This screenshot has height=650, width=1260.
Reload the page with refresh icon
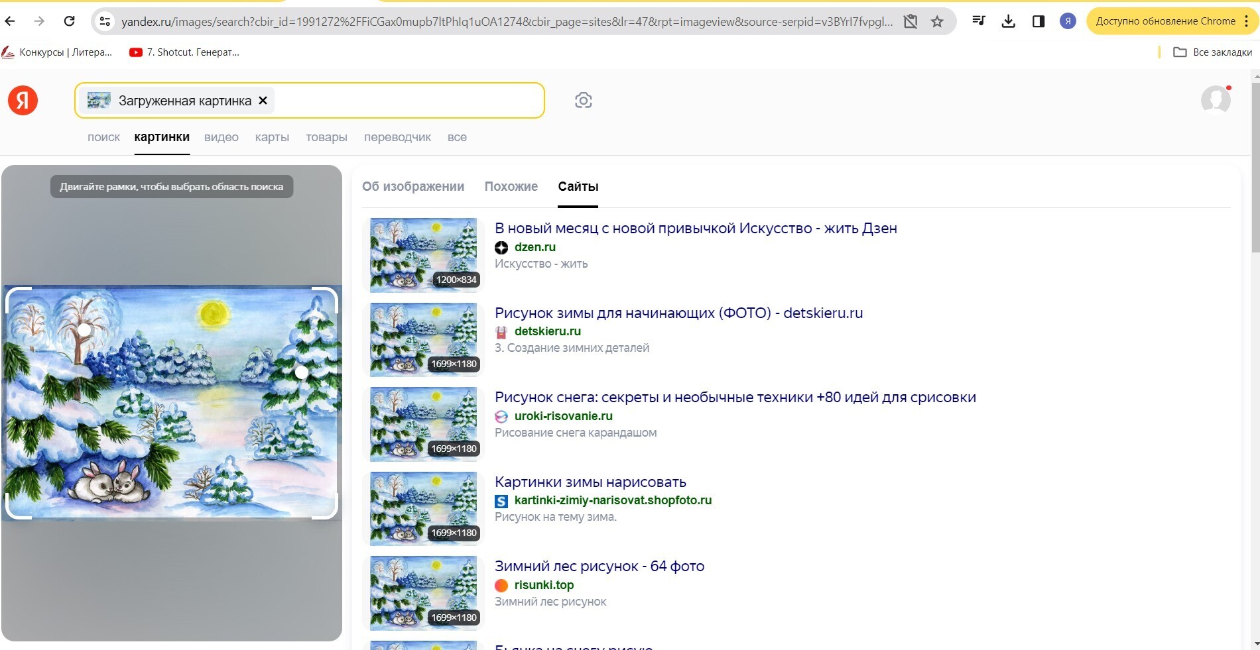pos(69,21)
